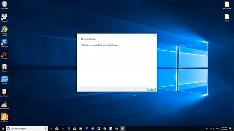Select the yellow folder above Clean Master
234x131 pixels.
click(x=4, y=93)
